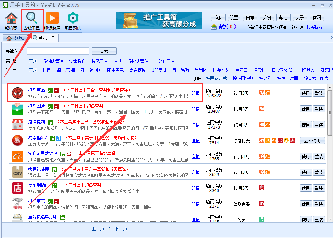333x238 pixels.
Task: Open the 帮助 help button
Action: pos(283,18)
